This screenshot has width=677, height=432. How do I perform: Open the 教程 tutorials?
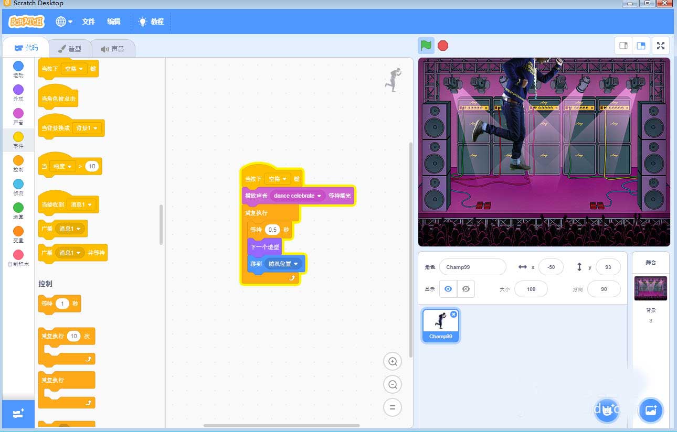(x=151, y=21)
